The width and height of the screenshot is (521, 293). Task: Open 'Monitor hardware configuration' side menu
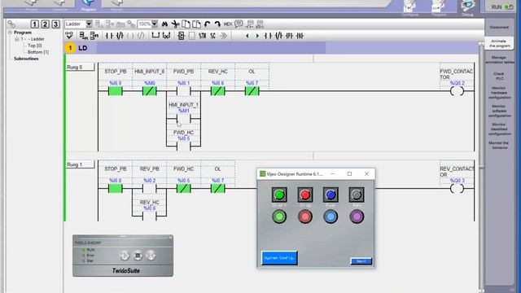click(x=499, y=93)
